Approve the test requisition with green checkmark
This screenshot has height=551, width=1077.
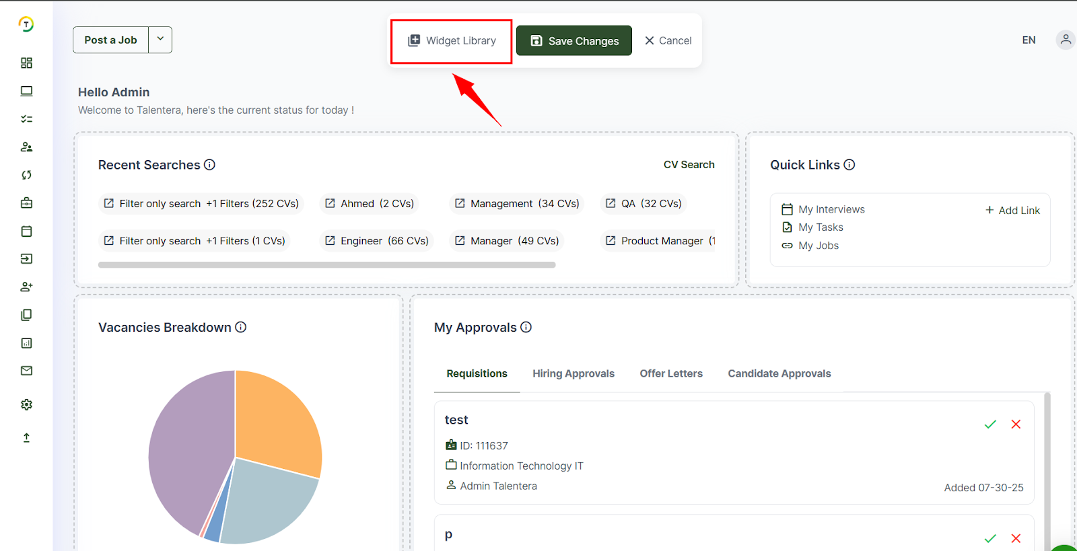tap(990, 424)
